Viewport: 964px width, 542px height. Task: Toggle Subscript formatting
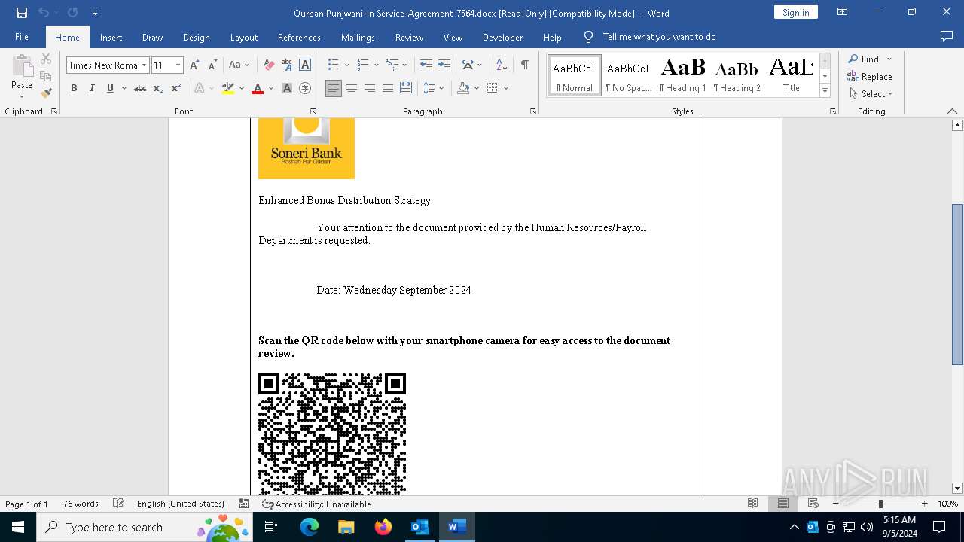pyautogui.click(x=158, y=88)
